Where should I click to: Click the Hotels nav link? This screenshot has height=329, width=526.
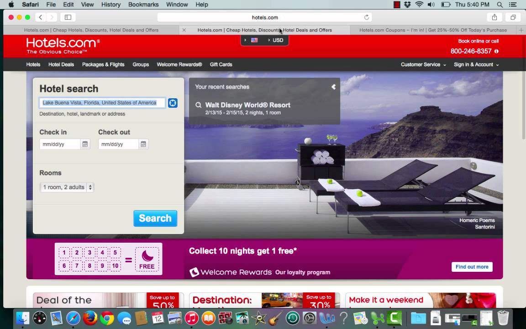(33, 64)
